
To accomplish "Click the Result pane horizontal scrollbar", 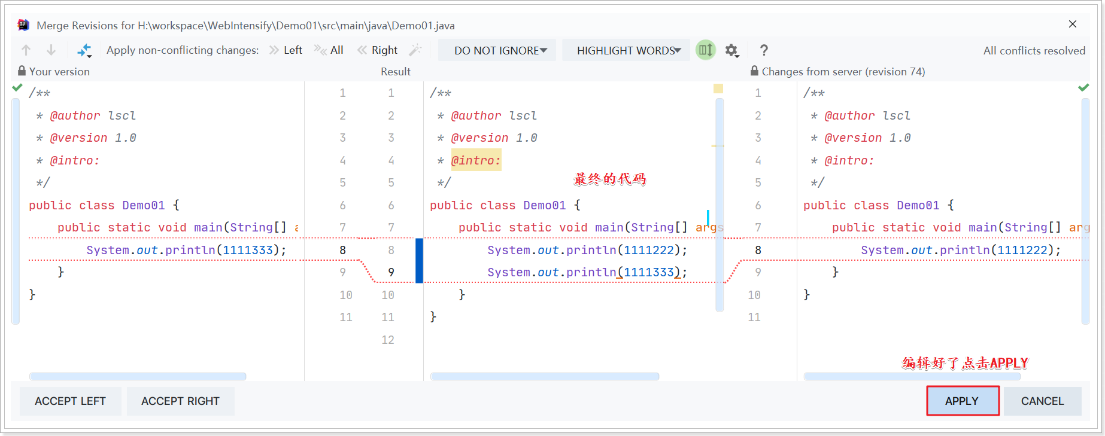I will click(545, 377).
